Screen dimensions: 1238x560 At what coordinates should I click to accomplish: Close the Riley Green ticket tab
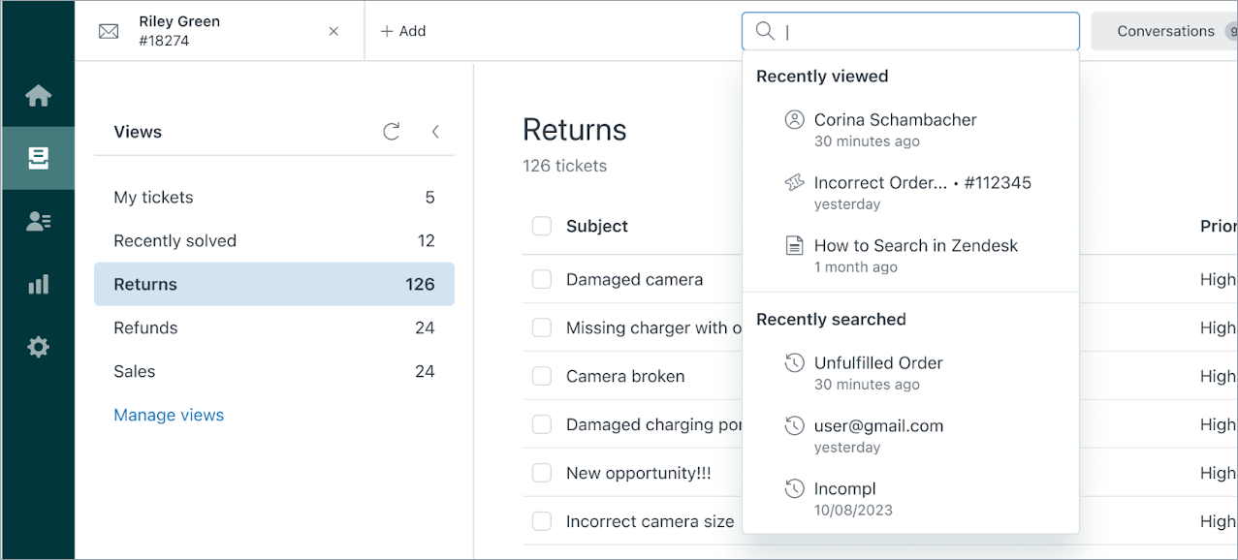click(333, 31)
